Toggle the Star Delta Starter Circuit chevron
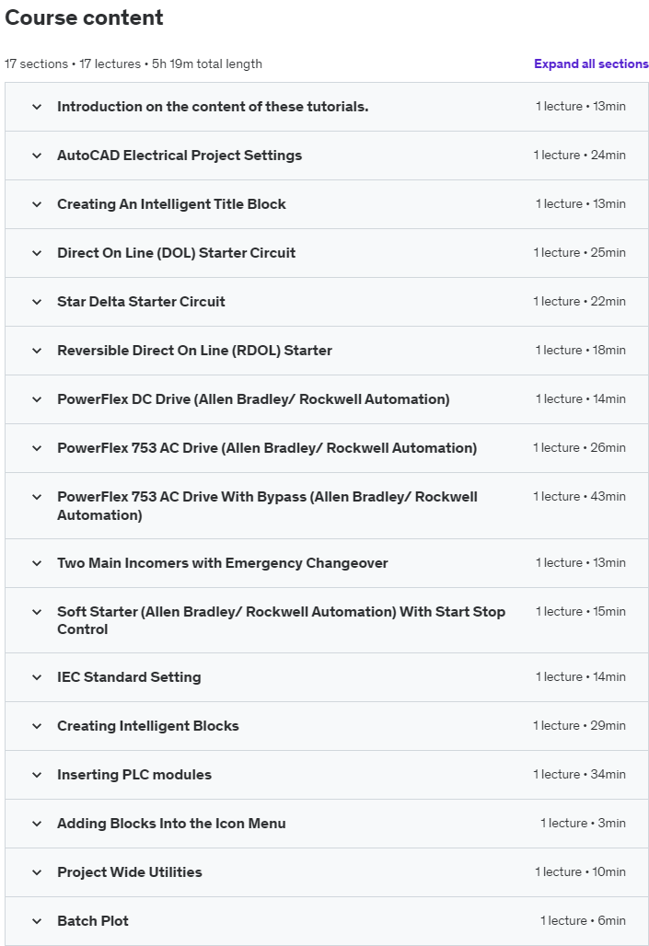649x946 pixels. (x=37, y=302)
